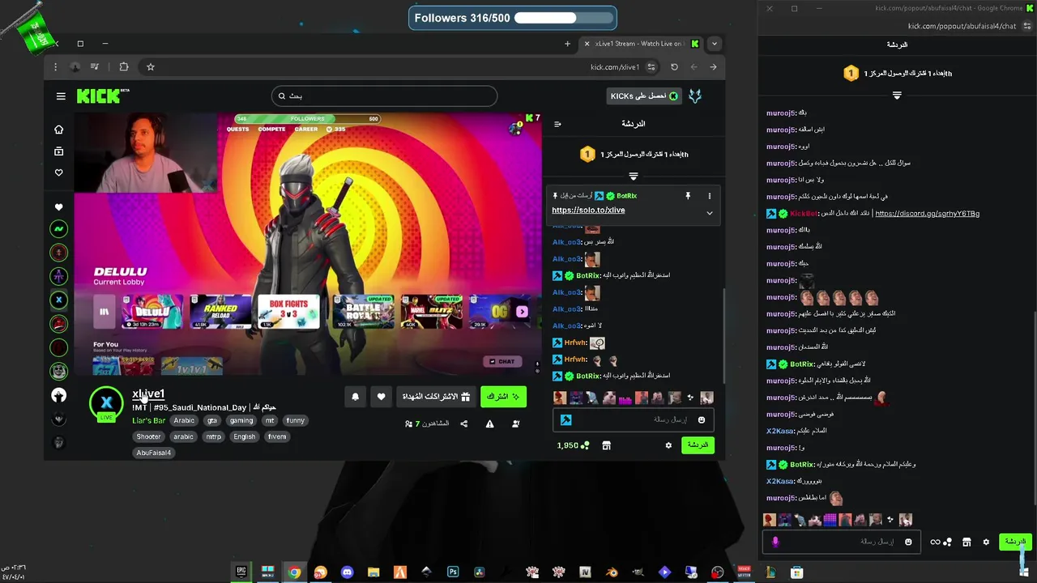Select the Arabic tag
The width and height of the screenshot is (1037, 583).
pyautogui.click(x=184, y=420)
